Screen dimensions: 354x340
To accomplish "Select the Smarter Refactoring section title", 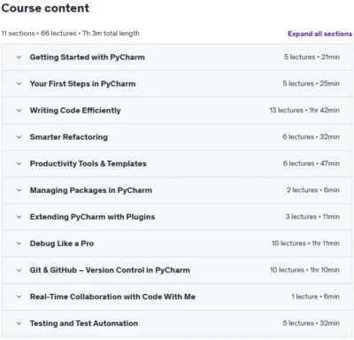I will coord(69,137).
